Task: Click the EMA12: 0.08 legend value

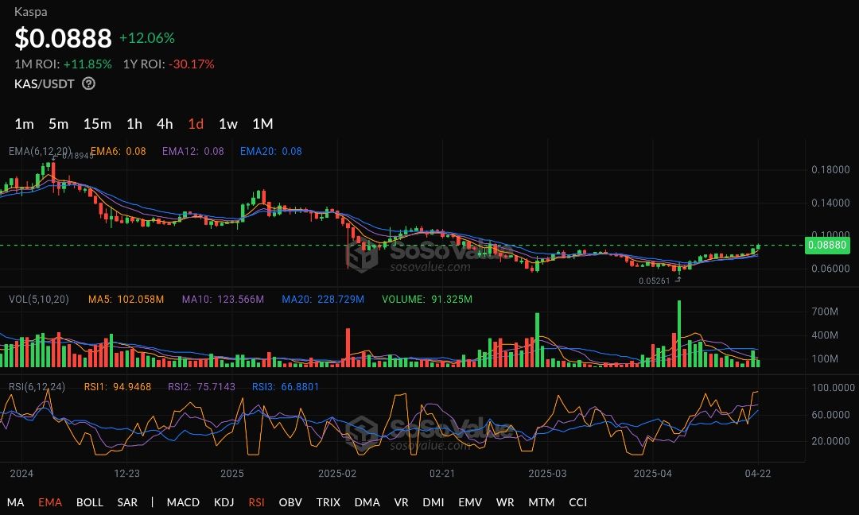Action: coord(192,151)
